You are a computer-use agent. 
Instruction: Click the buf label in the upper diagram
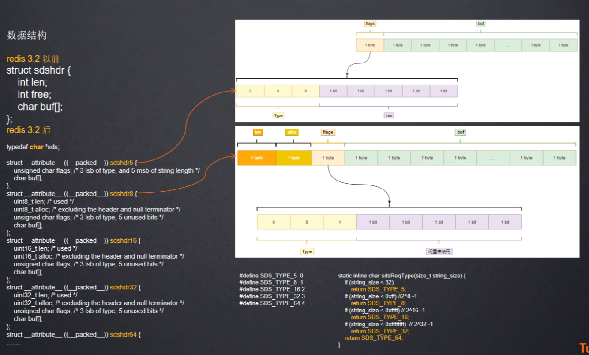pyautogui.click(x=480, y=24)
